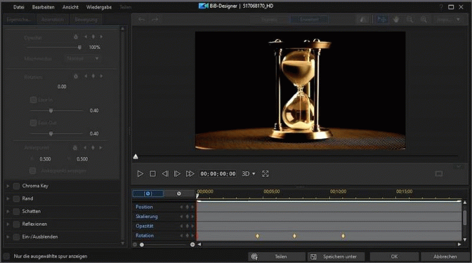Click the timeline zoom-in plus icon

pos(192,244)
